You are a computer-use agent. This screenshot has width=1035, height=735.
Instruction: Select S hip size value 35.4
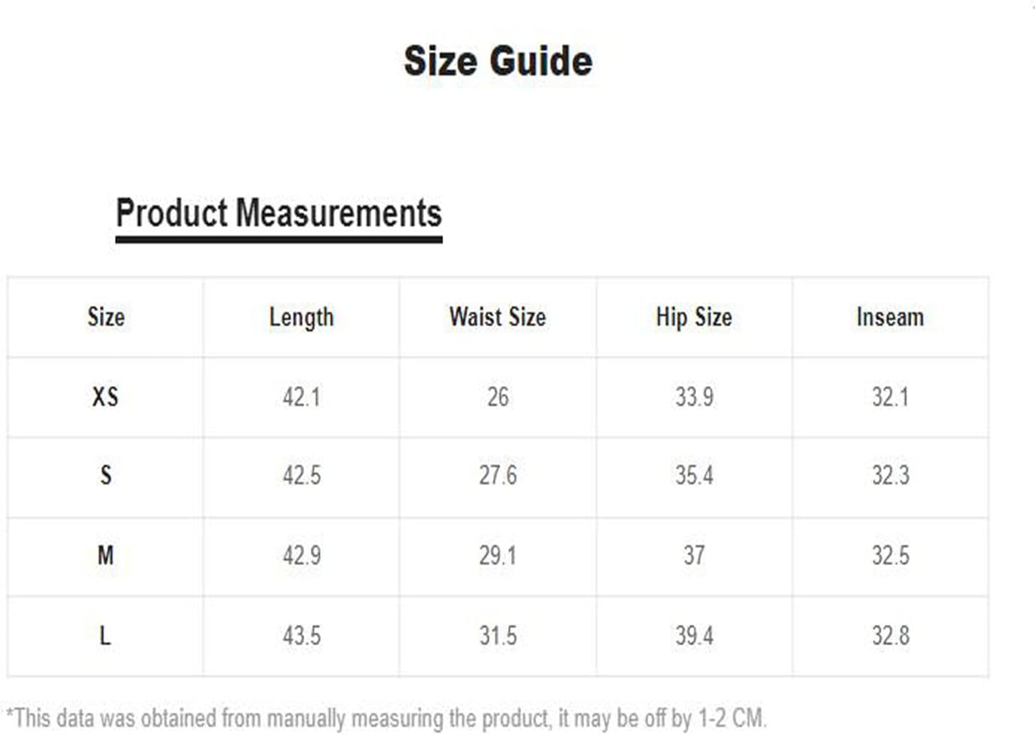(x=694, y=475)
